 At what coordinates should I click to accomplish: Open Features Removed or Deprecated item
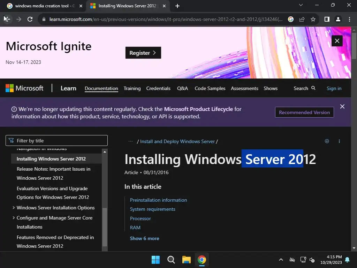click(55, 241)
